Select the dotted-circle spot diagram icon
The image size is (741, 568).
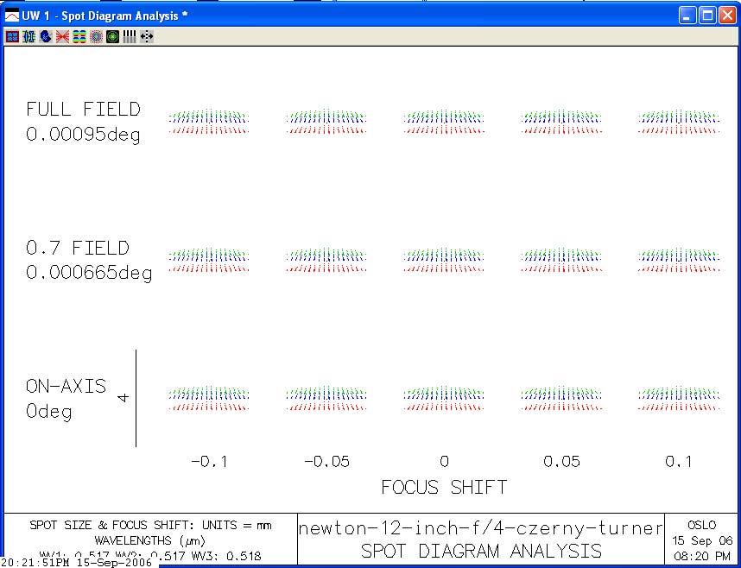coord(96,37)
